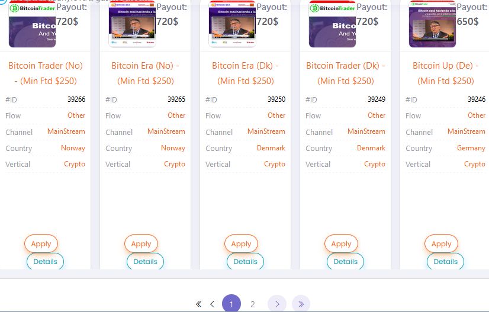Open Details for Bitcoin Trader (No) offer
The image size is (489, 312).
[45, 262]
